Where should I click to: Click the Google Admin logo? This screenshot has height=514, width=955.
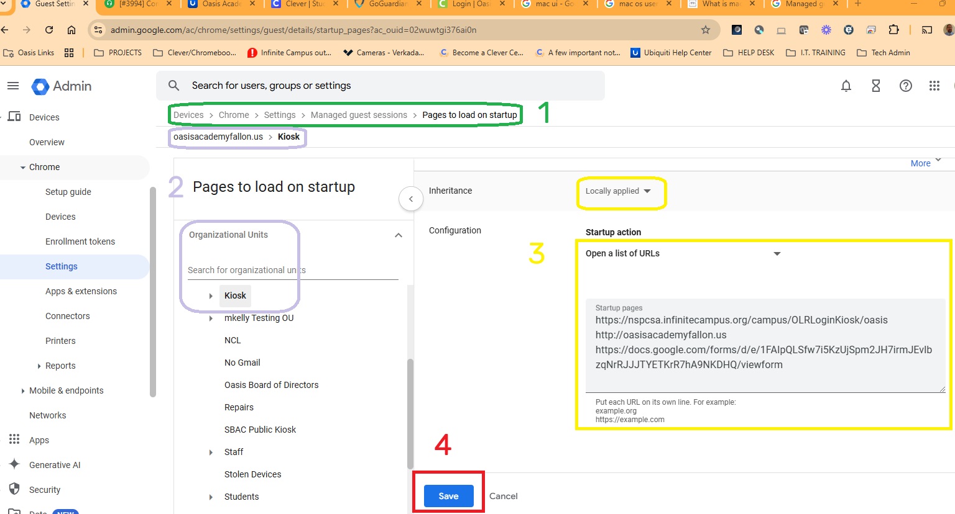click(62, 86)
